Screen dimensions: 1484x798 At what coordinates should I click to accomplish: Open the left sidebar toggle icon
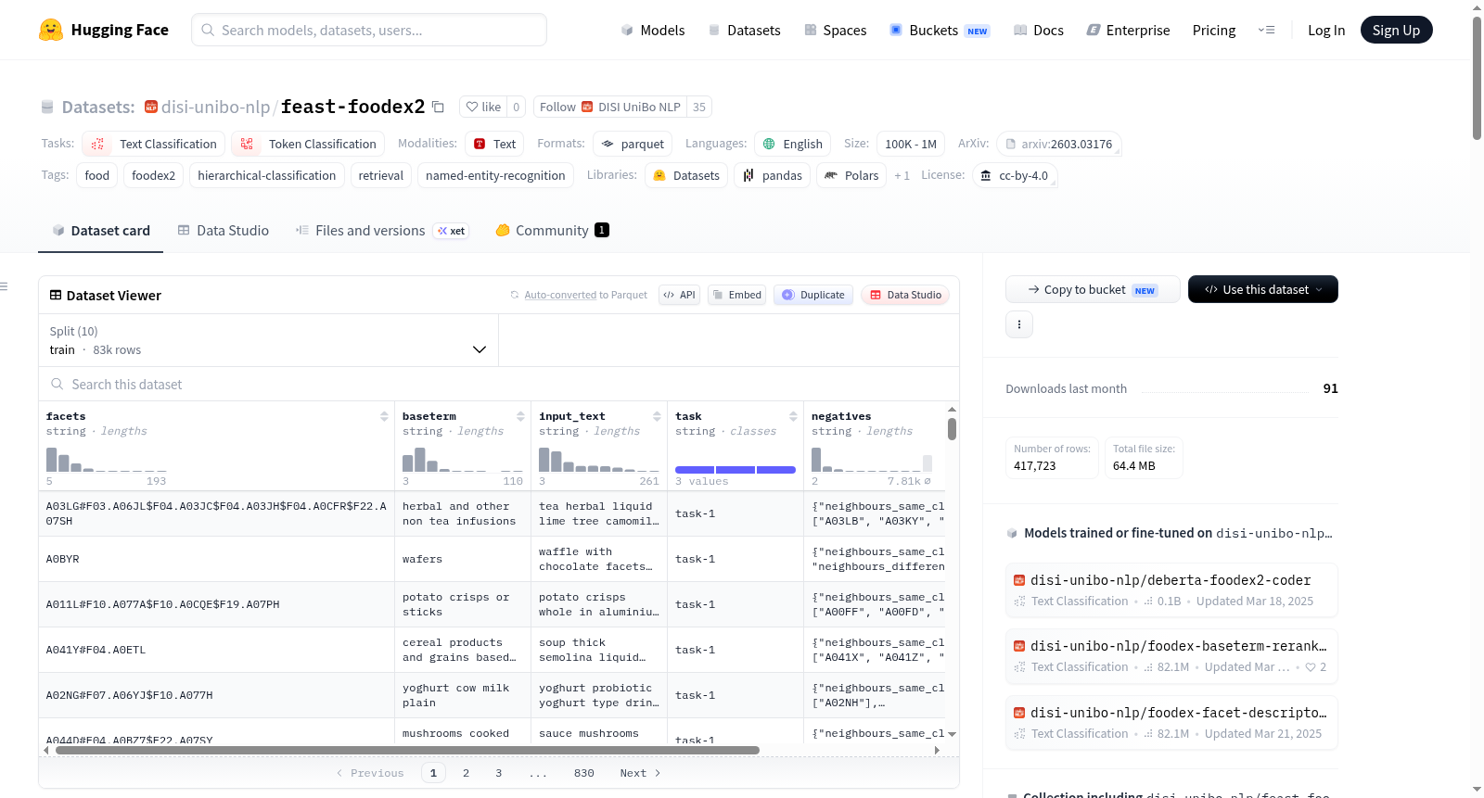[5, 286]
